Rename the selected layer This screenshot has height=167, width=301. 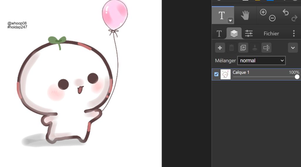pyautogui.click(x=266, y=48)
